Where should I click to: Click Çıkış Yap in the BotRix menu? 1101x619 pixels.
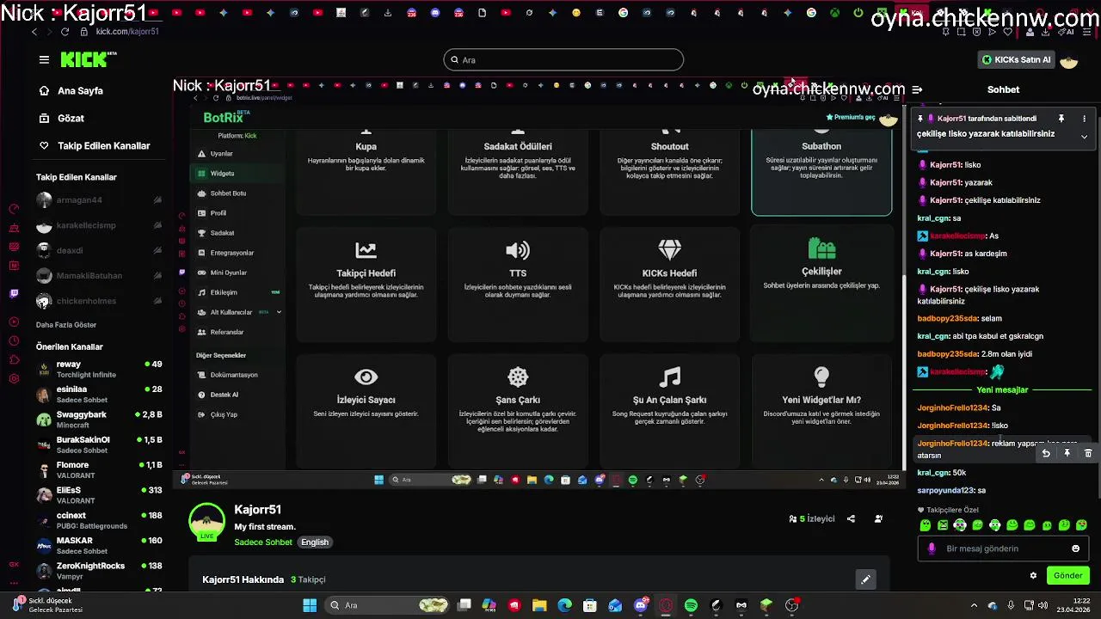click(224, 414)
